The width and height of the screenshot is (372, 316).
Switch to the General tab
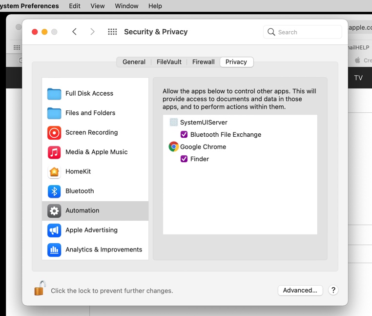click(134, 62)
